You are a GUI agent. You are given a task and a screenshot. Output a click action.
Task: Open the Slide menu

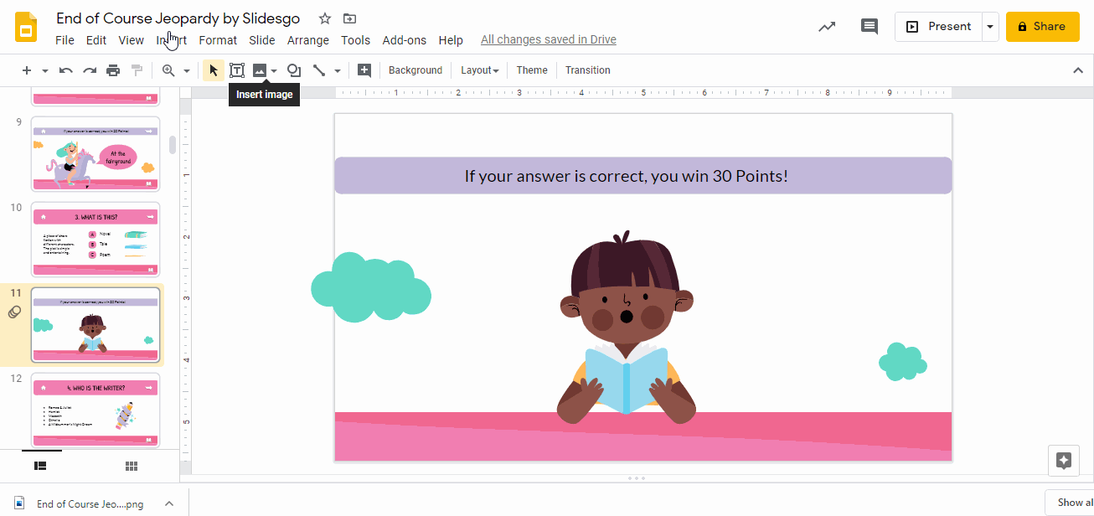(262, 40)
